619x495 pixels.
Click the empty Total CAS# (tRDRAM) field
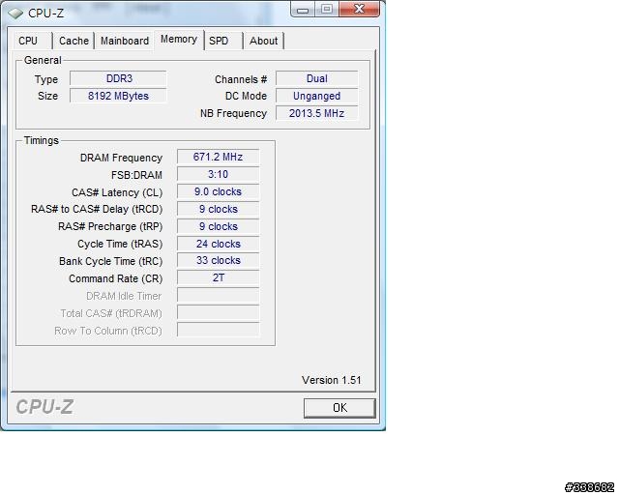coord(218,312)
